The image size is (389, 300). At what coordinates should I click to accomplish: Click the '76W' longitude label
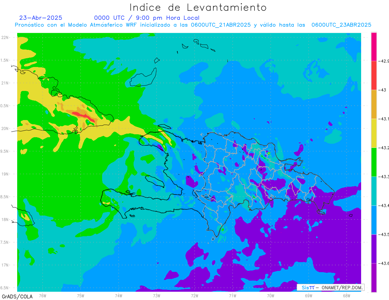pyautogui.click(x=42, y=295)
